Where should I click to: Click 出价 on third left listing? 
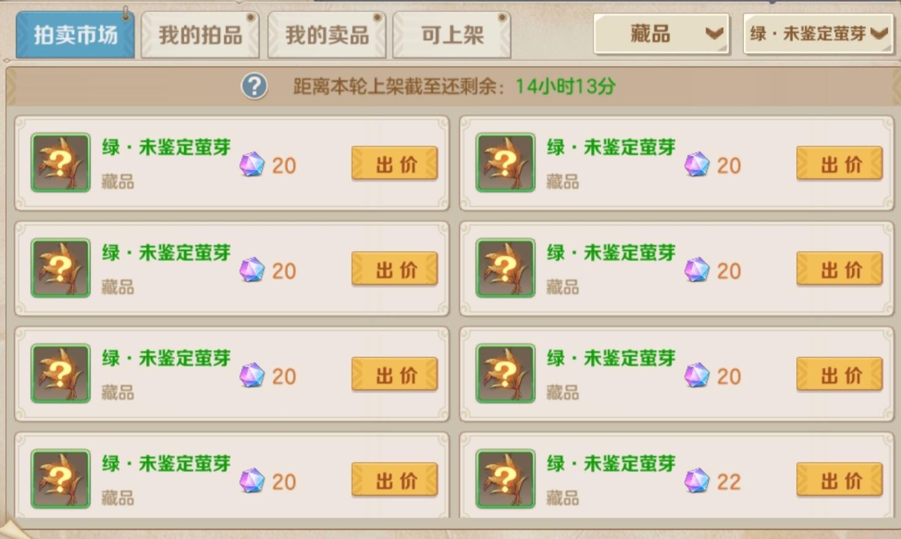[395, 375]
